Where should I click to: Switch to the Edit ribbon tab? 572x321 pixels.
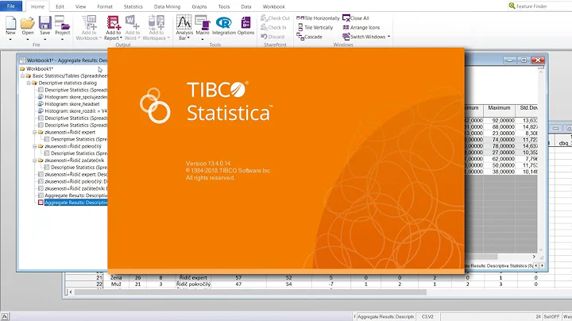[x=60, y=6]
